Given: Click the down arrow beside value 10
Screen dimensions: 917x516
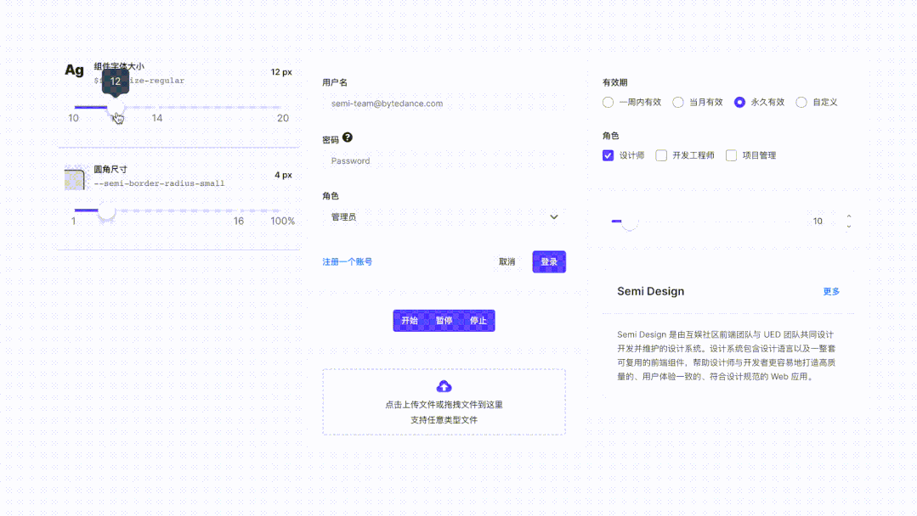Looking at the screenshot, I should [848, 226].
